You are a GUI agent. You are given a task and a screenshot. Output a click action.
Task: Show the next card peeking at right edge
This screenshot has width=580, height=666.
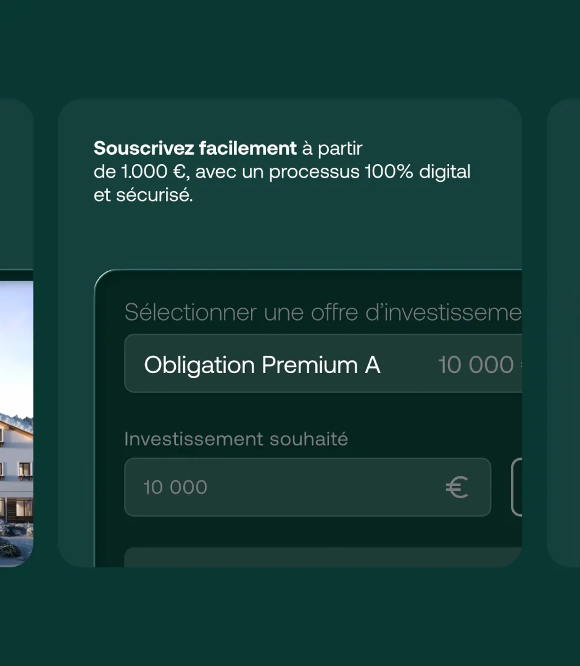click(563, 332)
